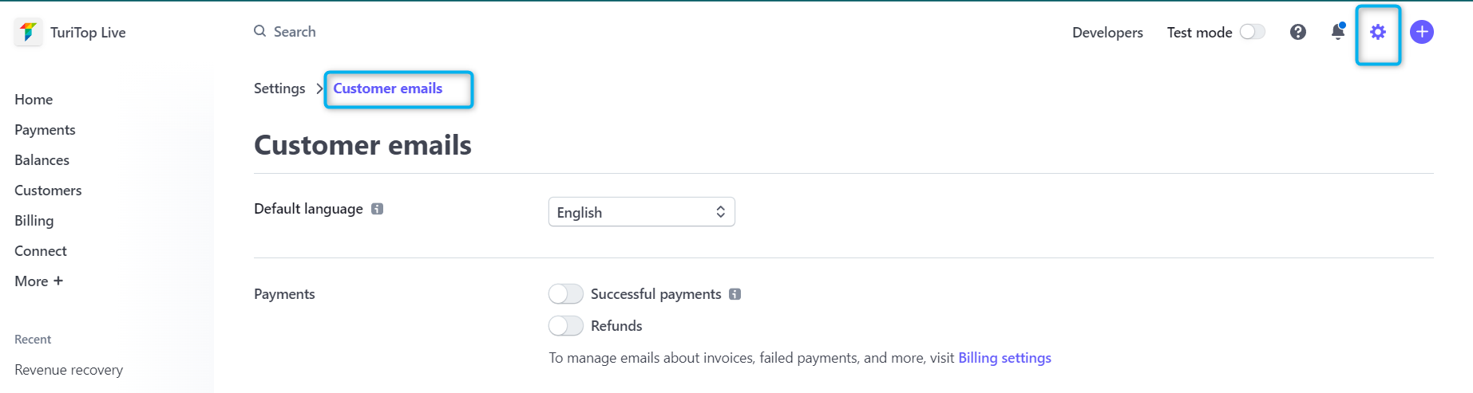The width and height of the screenshot is (1473, 393).
Task: Open the English default language dropdown
Action: tap(642, 212)
